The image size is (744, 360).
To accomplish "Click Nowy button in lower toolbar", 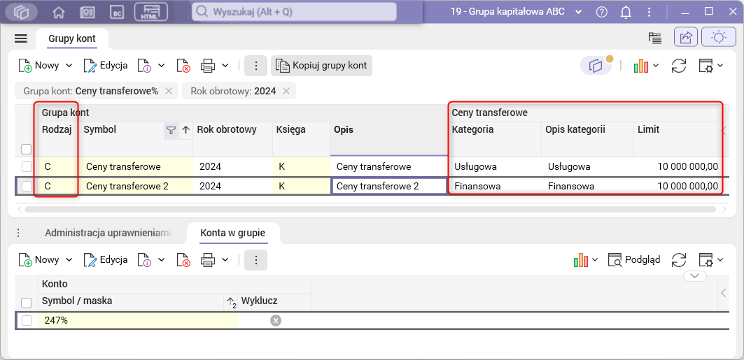I will coord(39,260).
